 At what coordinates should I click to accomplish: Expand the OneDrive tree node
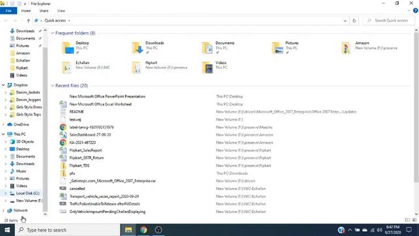coord(3,125)
